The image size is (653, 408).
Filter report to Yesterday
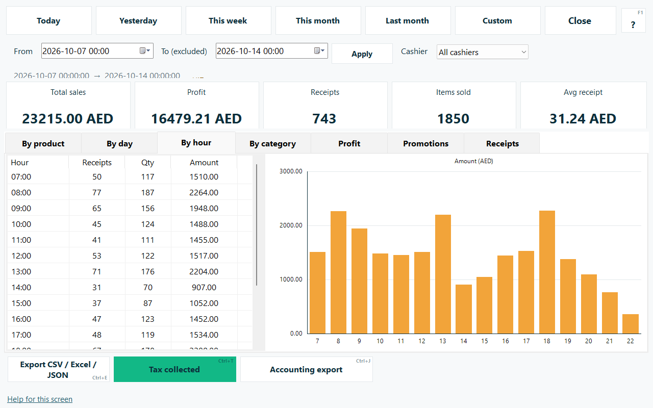coord(139,20)
